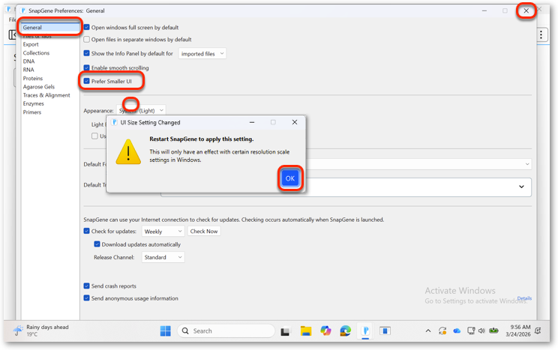Select Primers in the preferences sidebar
This screenshot has height=350, width=558.
[x=32, y=112]
